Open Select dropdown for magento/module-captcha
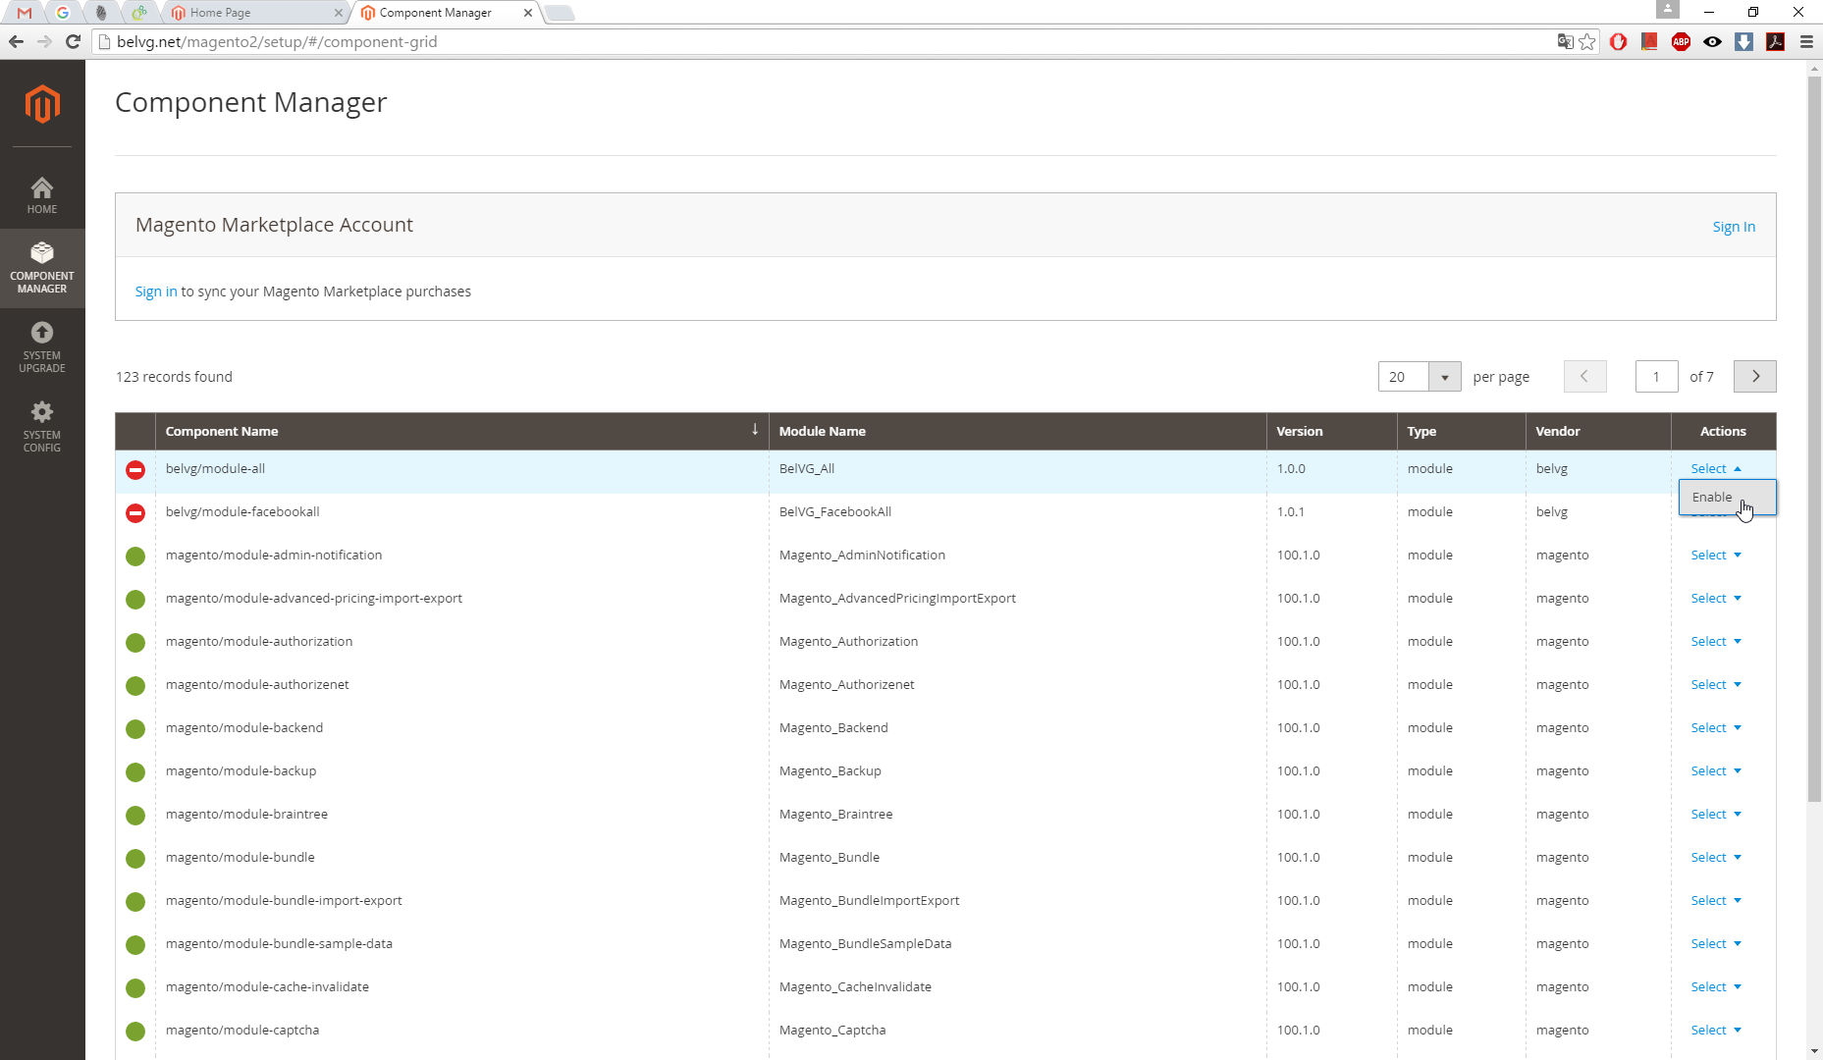Viewport: 1823px width, 1060px height. [x=1716, y=1030]
